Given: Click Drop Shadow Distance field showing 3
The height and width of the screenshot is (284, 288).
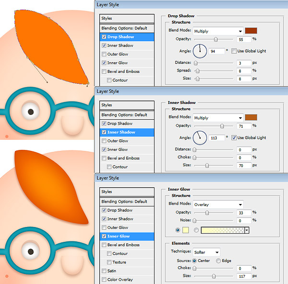Looking at the screenshot, I should [244, 63].
